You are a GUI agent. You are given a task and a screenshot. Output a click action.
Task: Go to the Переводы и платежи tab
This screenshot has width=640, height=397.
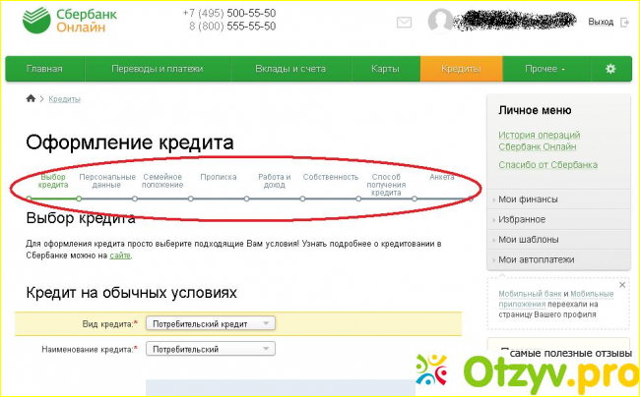tap(157, 69)
